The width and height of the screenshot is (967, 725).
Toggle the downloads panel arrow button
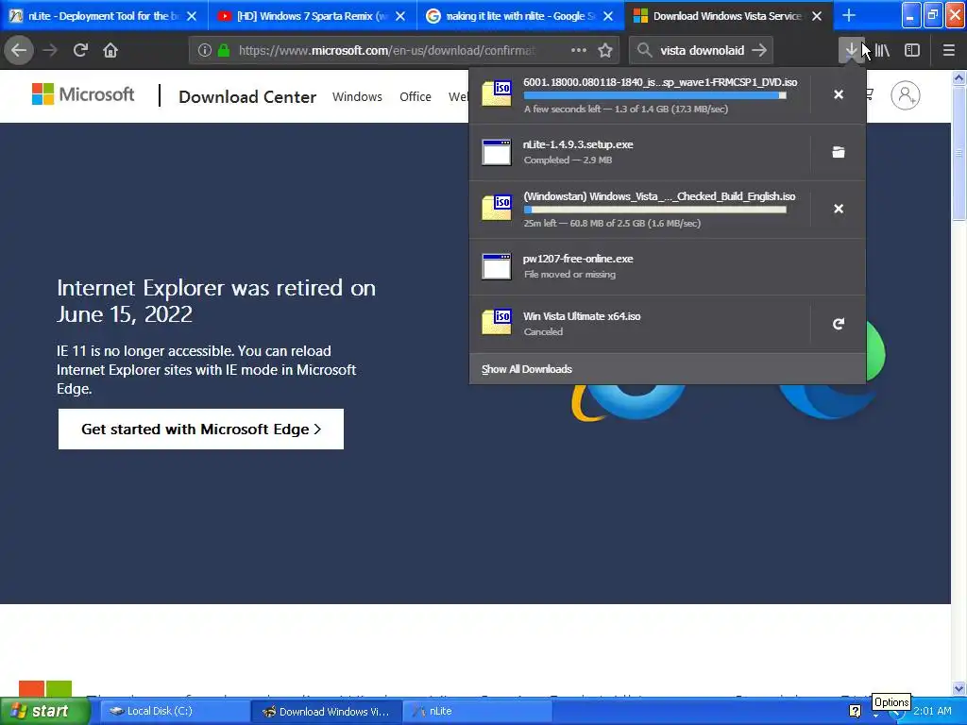click(x=851, y=50)
